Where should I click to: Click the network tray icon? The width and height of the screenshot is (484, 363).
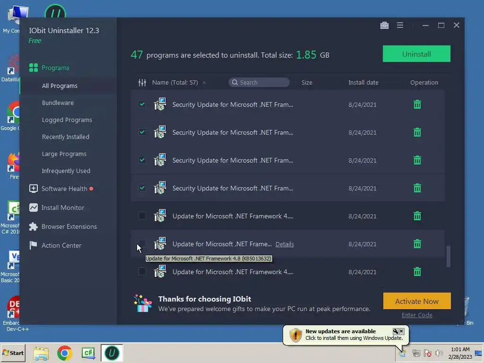(x=416, y=353)
